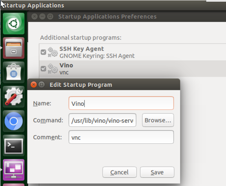
Task: Click the purple Startup Applications dock icon
Action: click(x=14, y=170)
